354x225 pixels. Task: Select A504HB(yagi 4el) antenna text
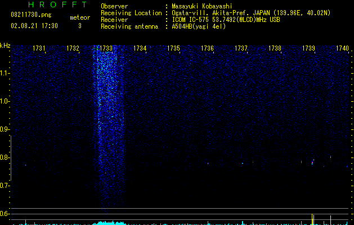click(199, 26)
